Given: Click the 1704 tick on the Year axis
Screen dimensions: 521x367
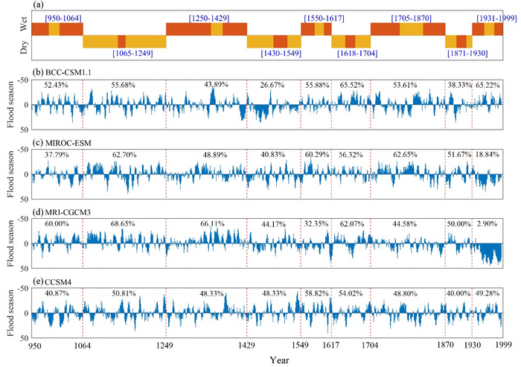Looking at the screenshot, I should coord(370,345).
